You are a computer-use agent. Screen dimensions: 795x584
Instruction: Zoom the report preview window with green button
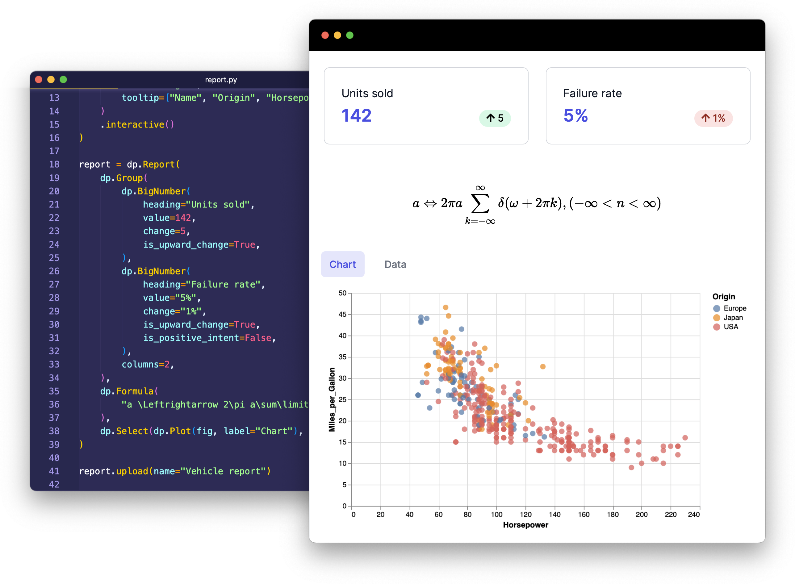(x=349, y=35)
